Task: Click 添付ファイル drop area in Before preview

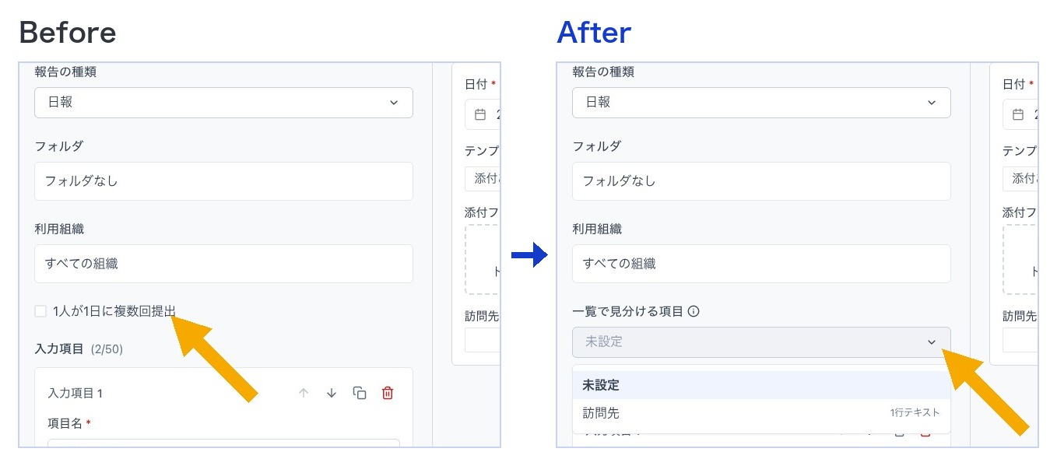Action: click(483, 260)
